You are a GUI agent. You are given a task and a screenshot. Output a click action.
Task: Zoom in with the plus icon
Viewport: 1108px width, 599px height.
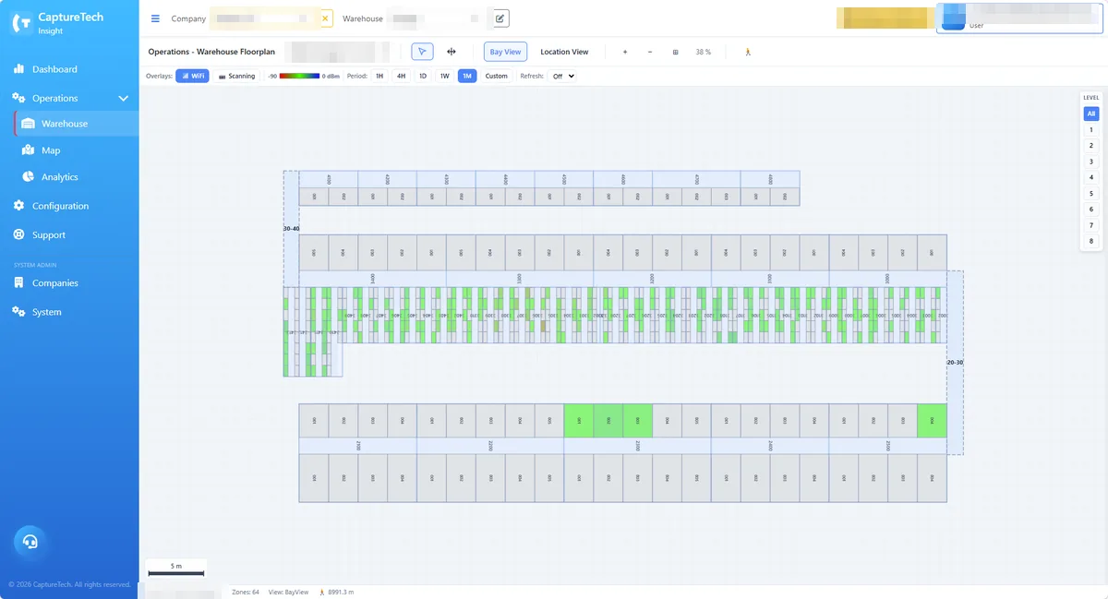coord(625,52)
